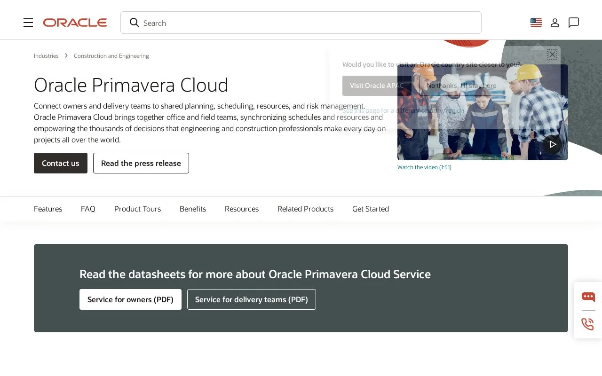602x376 pixels.
Task: Jump to the Resources tab
Action: 242,209
